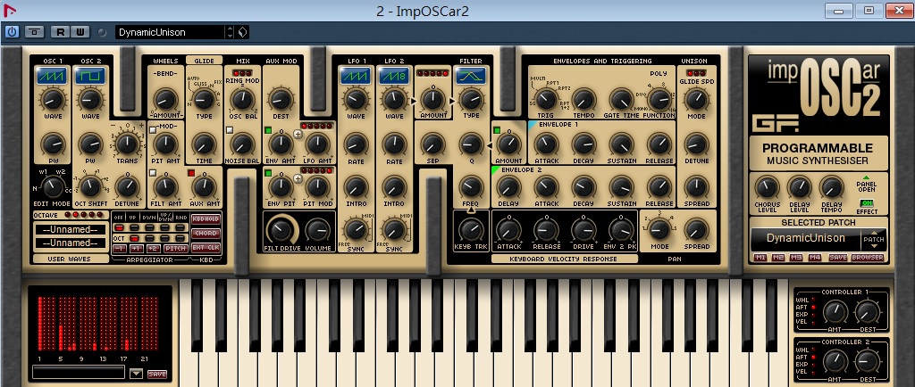Click the KEYB TRK knob
Viewport: 915px width, 387px height.
[470, 230]
